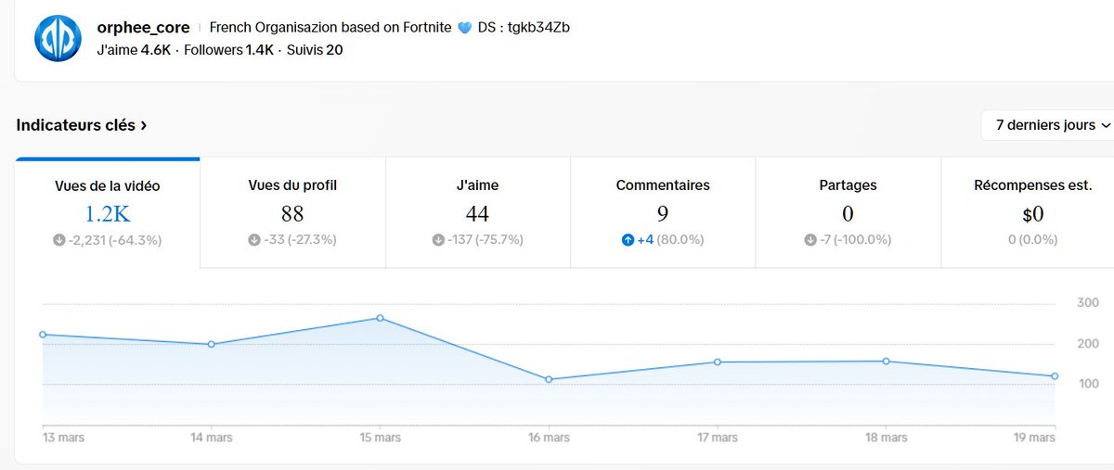Click the down arrow icon beside -33

(253, 240)
